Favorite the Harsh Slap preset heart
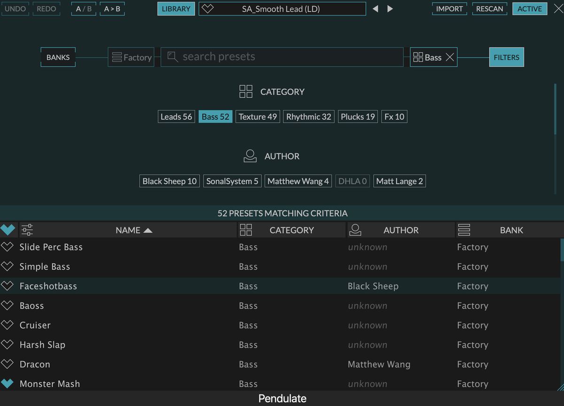 [7, 344]
